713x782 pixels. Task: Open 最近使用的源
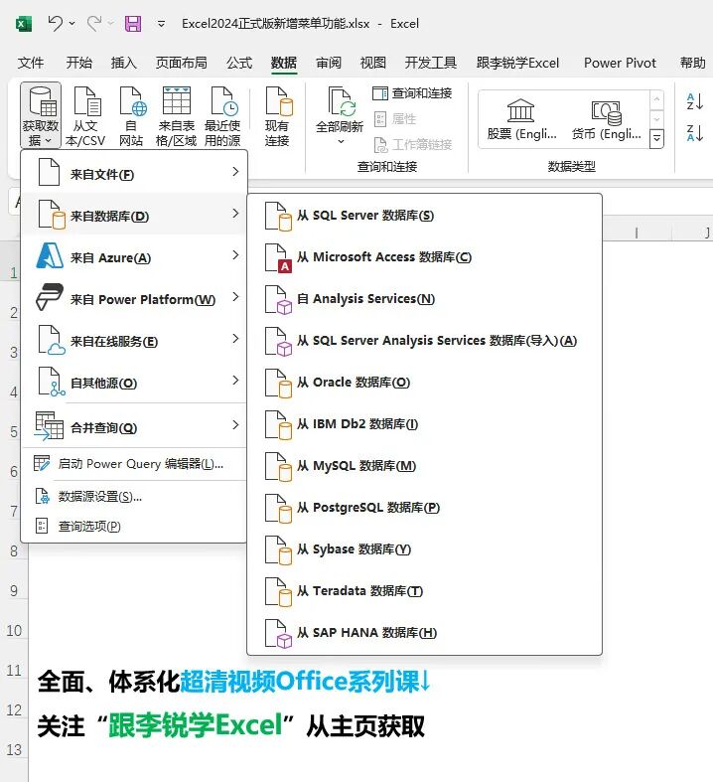(x=222, y=115)
